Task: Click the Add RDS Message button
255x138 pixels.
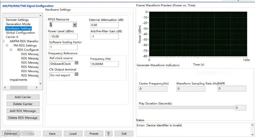Action: pyautogui.click(x=23, y=111)
